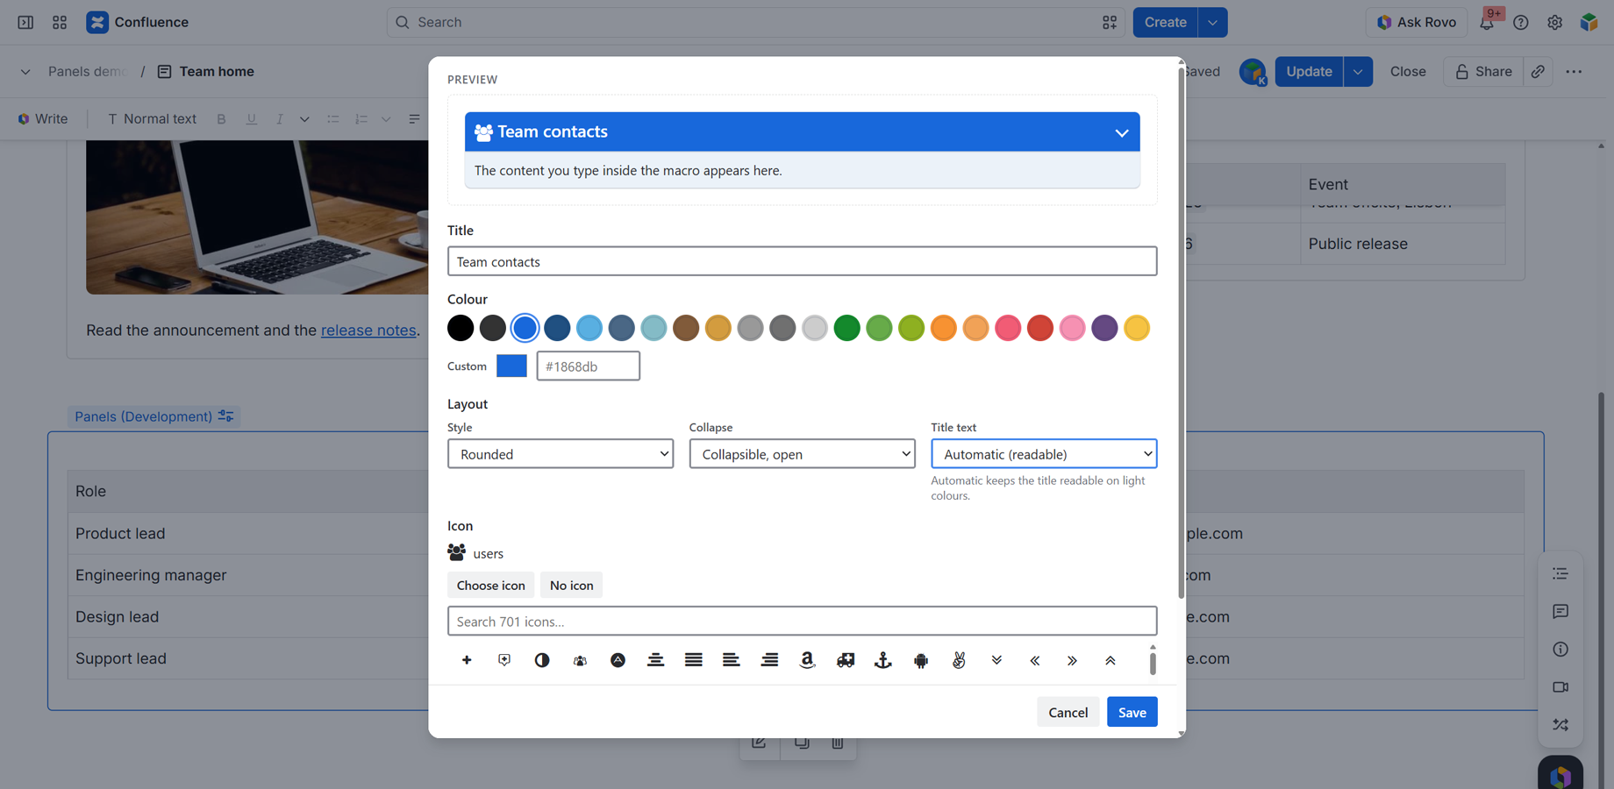
Task: Click the No icon button
Action: click(x=571, y=585)
